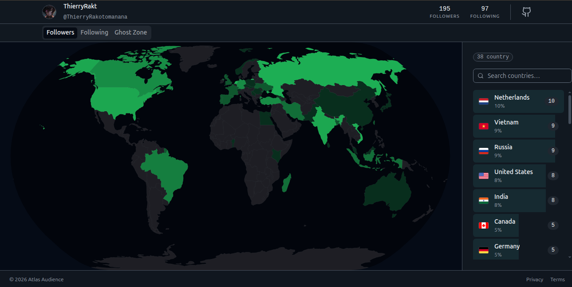The height and width of the screenshot is (287, 572).
Task: Click the United States flag icon
Action: pyautogui.click(x=484, y=176)
